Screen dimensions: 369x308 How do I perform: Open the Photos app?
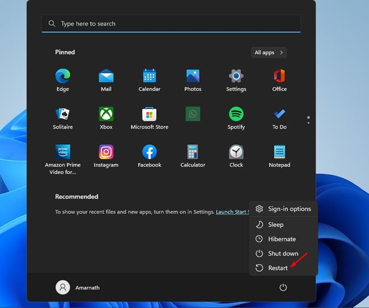click(x=193, y=80)
